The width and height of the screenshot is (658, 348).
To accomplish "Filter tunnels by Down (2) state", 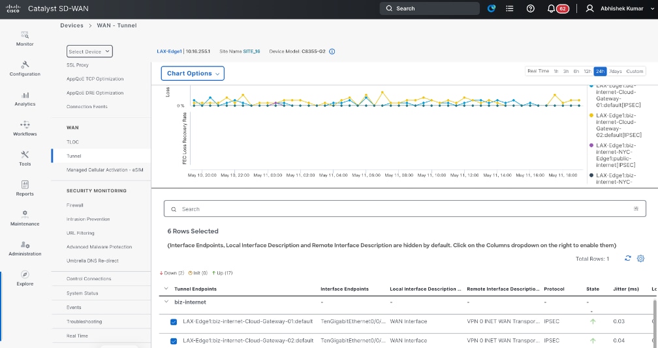I will point(172,273).
